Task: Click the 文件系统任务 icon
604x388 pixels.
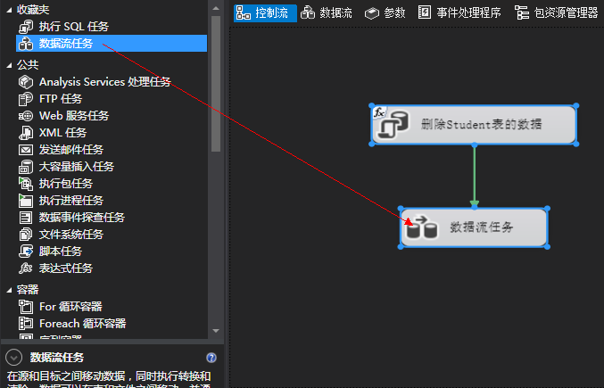Action: coord(26,235)
